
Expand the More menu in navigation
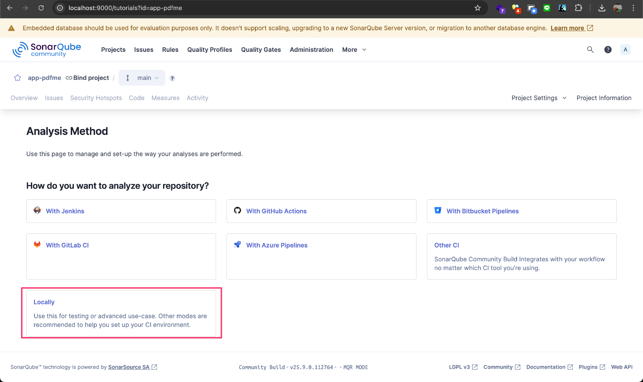coord(354,50)
